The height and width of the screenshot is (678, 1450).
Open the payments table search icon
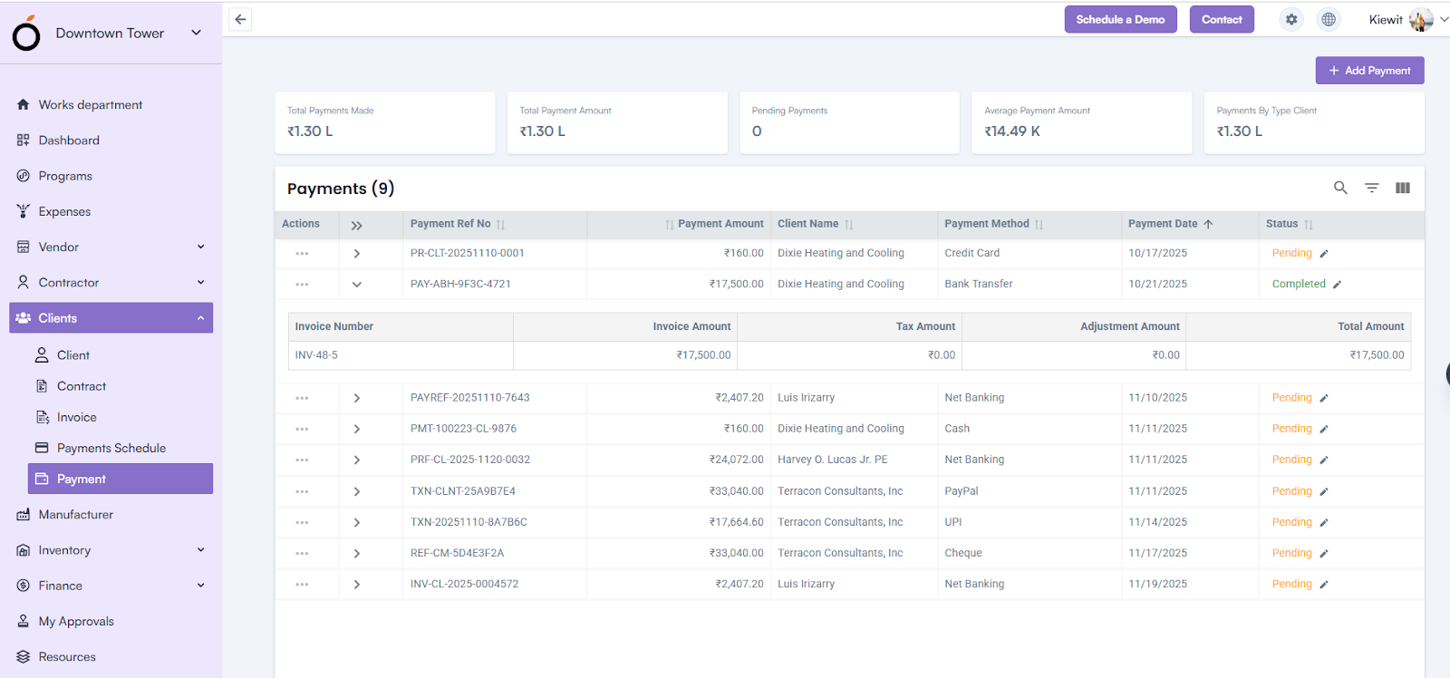[x=1340, y=188]
